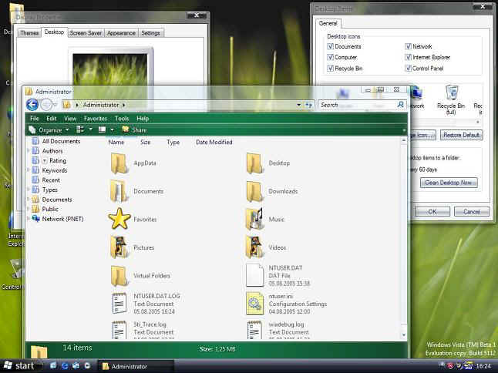Image resolution: width=498 pixels, height=373 pixels.
Task: Open the Videos folder icon
Action: tap(254, 247)
